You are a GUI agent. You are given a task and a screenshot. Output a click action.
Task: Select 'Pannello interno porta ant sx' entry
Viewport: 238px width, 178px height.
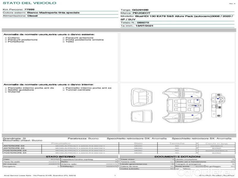(88, 88)
